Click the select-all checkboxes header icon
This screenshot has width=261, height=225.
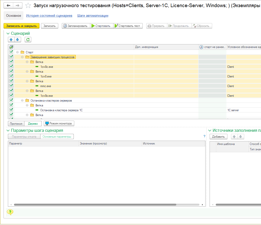coord(11,47)
